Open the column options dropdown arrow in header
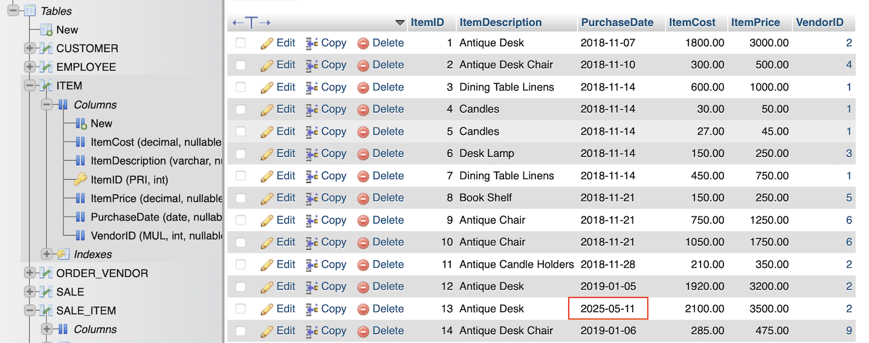The width and height of the screenshot is (869, 343). click(x=400, y=23)
